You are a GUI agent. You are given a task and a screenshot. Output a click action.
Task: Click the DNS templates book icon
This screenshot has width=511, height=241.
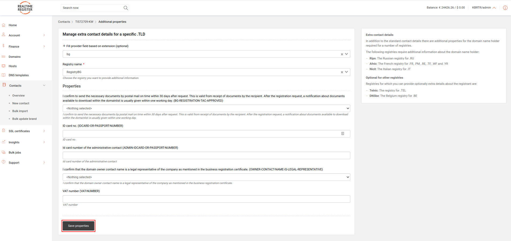pyautogui.click(x=3, y=75)
